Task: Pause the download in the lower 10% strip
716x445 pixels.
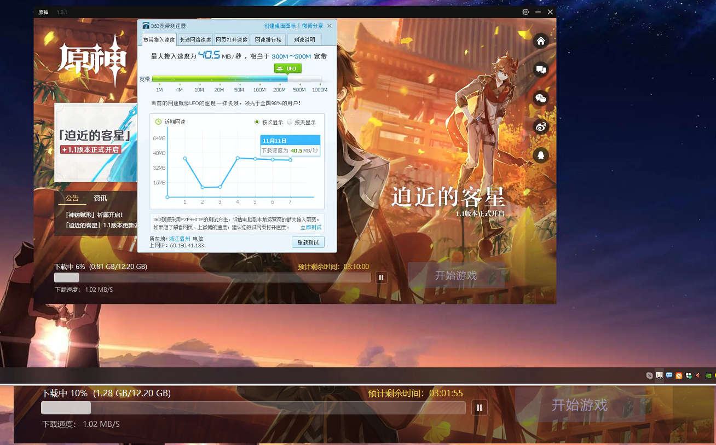Action: click(480, 407)
